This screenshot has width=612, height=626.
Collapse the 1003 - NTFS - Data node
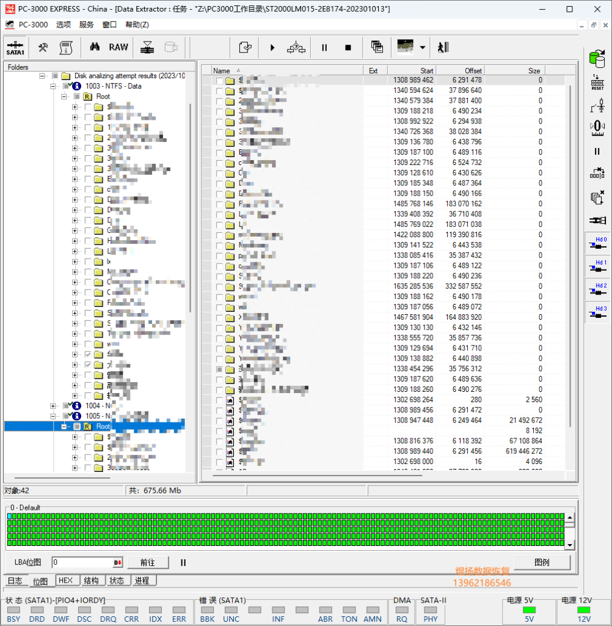tap(53, 86)
